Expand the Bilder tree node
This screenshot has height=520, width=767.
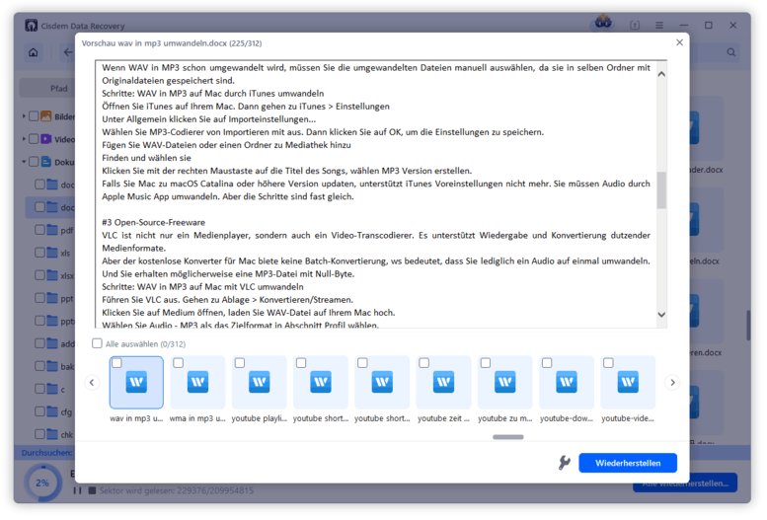click(24, 116)
